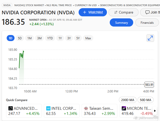Select the Max chart range

tap(88, 38)
